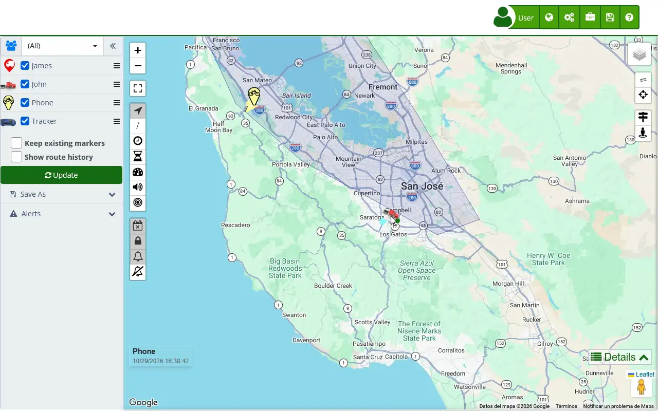Enable Show route history
The width and height of the screenshot is (658, 411).
(x=16, y=157)
